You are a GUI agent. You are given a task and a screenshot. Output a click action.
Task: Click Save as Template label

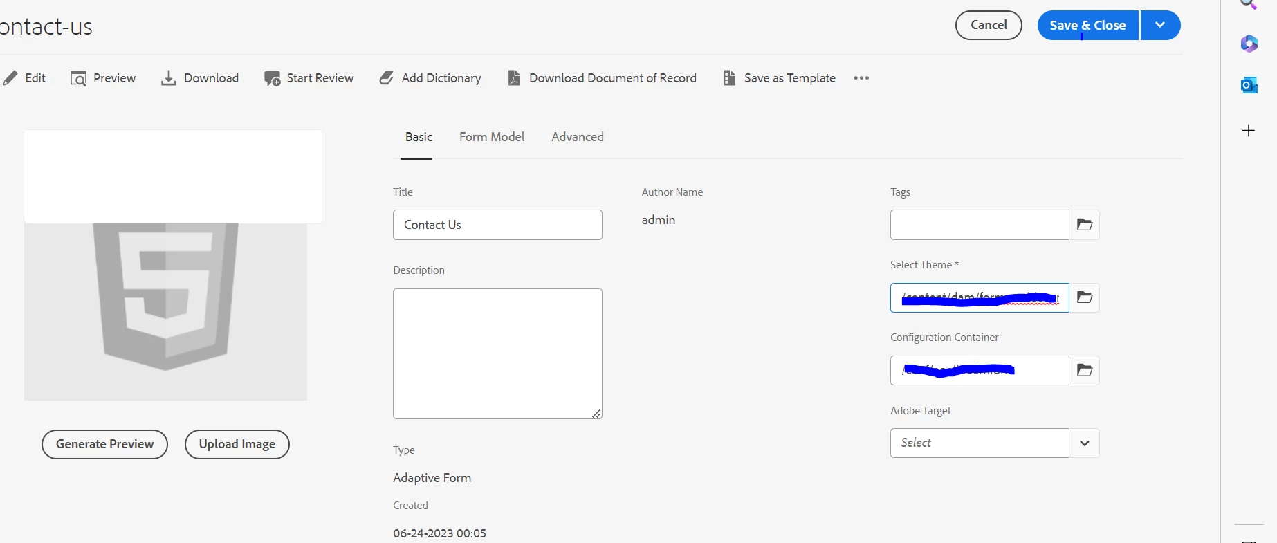[790, 78]
